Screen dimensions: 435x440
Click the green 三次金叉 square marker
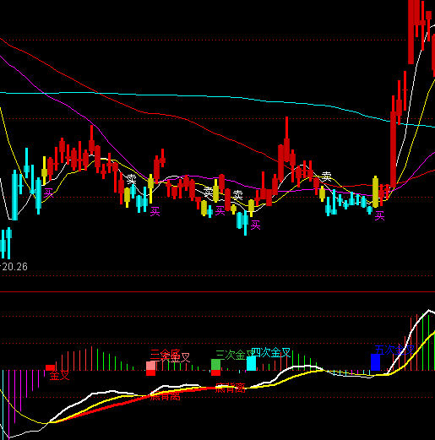point(215,364)
